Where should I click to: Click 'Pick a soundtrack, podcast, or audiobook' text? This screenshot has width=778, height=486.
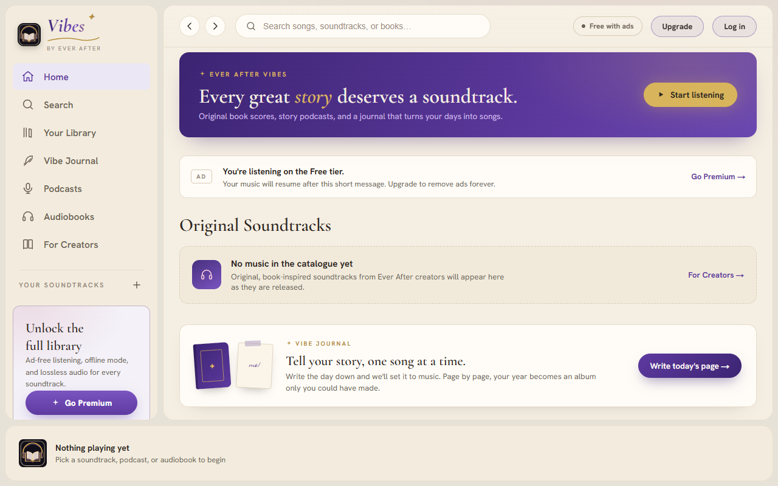tap(140, 460)
